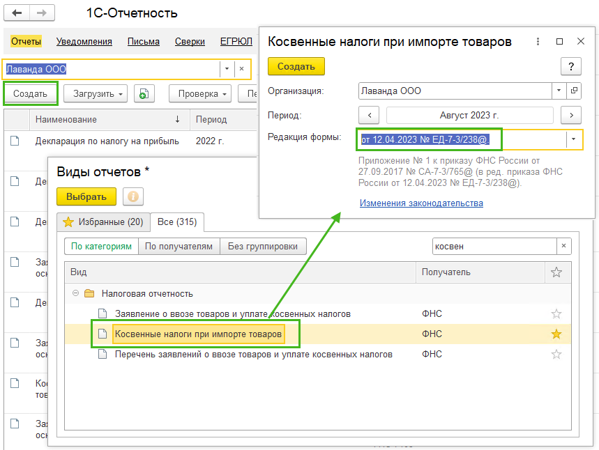Collapse the Налоговая отчетность group
This screenshot has width=599, height=450.
(75, 293)
